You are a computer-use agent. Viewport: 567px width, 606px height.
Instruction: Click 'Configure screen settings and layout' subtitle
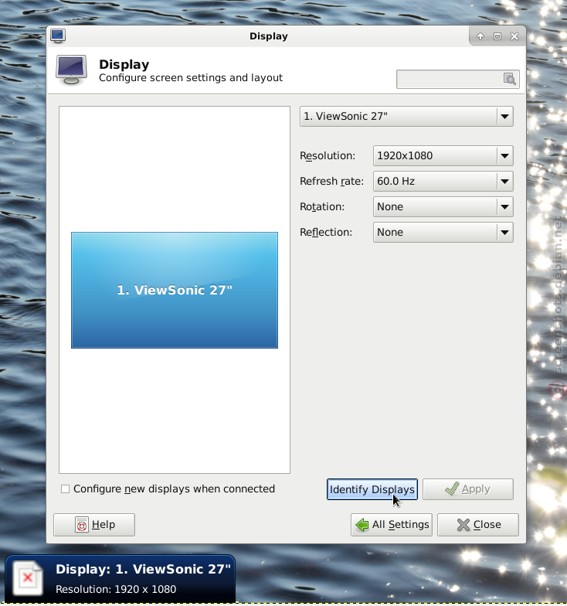[x=191, y=77]
